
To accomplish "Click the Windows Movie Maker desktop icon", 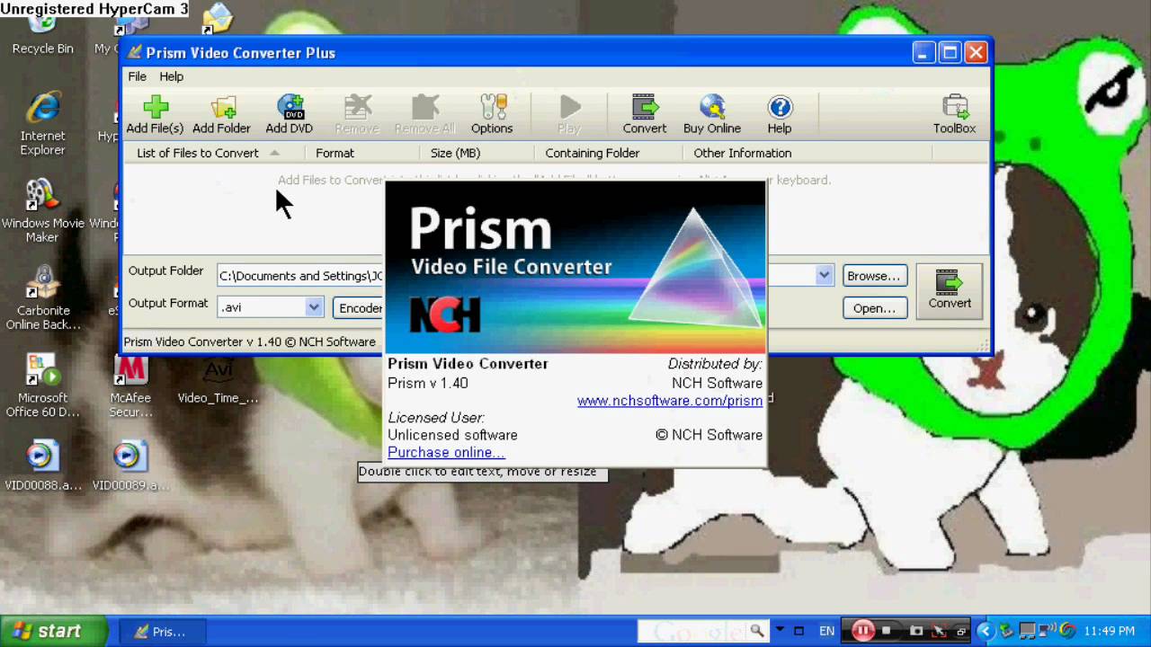I will tap(42, 211).
